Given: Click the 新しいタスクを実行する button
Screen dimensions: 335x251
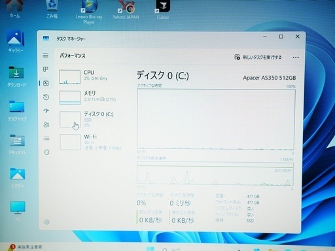Looking at the screenshot, I should pyautogui.click(x=258, y=58).
